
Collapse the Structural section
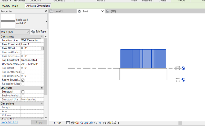click(x=42, y=88)
